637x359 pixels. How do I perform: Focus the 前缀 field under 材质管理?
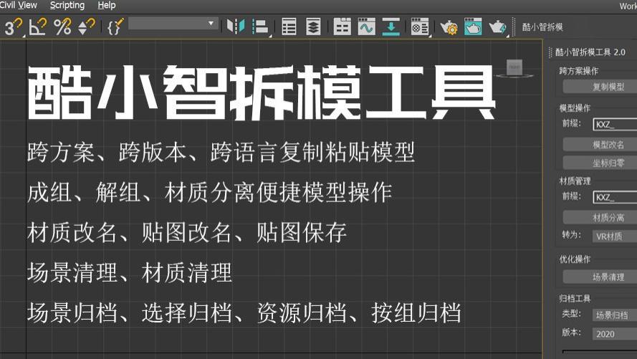[615, 197]
